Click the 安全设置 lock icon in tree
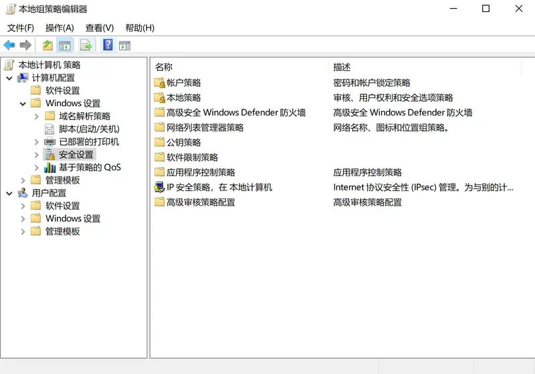The image size is (535, 374). click(50, 155)
